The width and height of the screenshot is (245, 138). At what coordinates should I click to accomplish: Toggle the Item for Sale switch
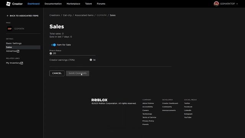[53, 45]
